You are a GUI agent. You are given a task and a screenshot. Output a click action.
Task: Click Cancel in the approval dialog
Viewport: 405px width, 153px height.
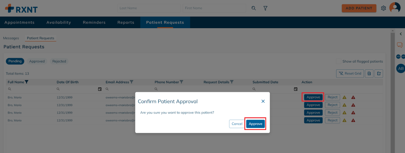(237, 124)
